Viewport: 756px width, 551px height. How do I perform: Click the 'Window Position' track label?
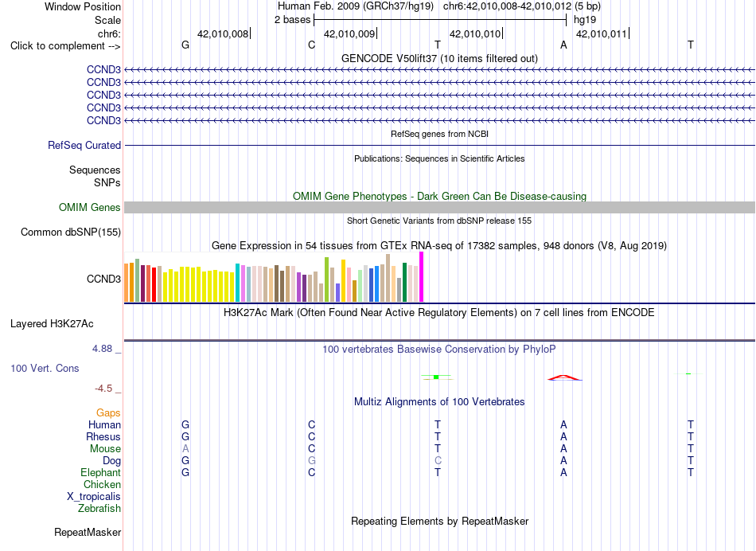point(83,6)
